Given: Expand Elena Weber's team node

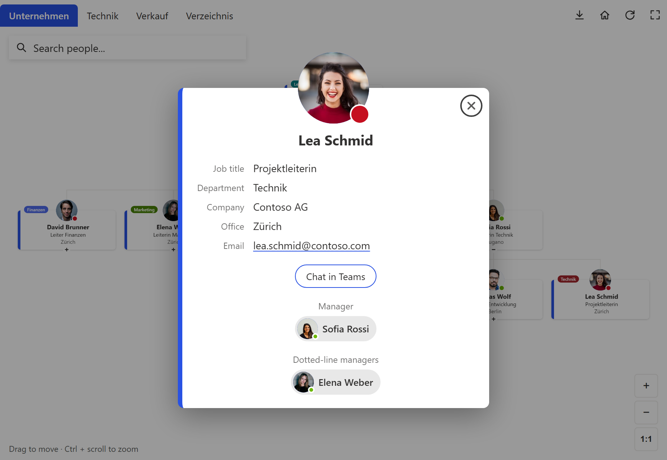Looking at the screenshot, I should 173,250.
